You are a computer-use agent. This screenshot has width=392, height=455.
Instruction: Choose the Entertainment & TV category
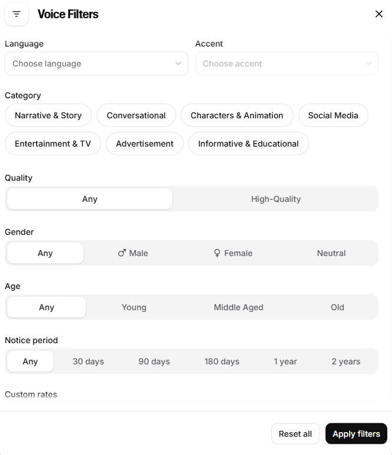(53, 144)
